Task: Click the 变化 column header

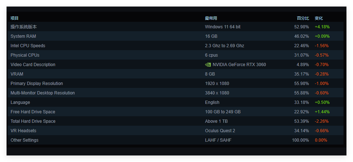Action: pyautogui.click(x=319, y=18)
